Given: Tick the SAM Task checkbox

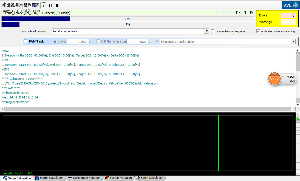Looking at the screenshot, I should click(x=26, y=41).
